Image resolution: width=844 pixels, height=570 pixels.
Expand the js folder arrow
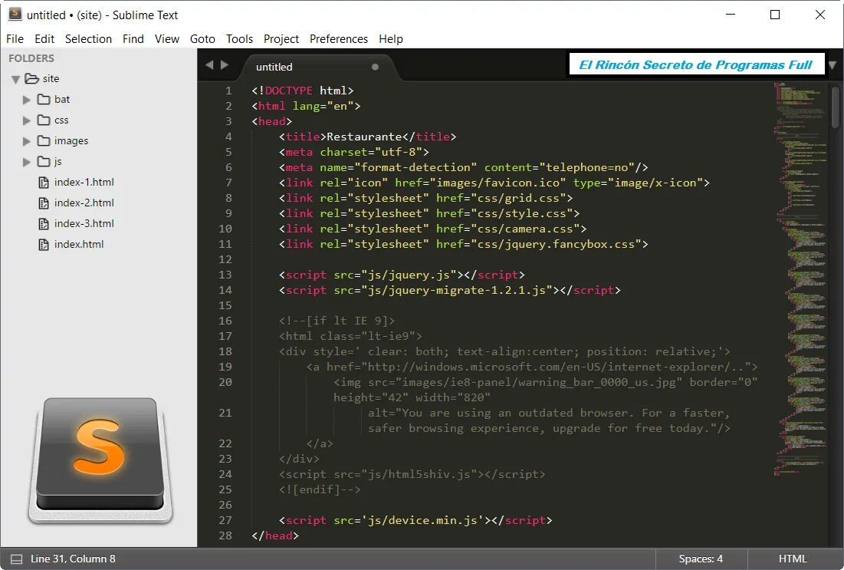click(x=26, y=162)
